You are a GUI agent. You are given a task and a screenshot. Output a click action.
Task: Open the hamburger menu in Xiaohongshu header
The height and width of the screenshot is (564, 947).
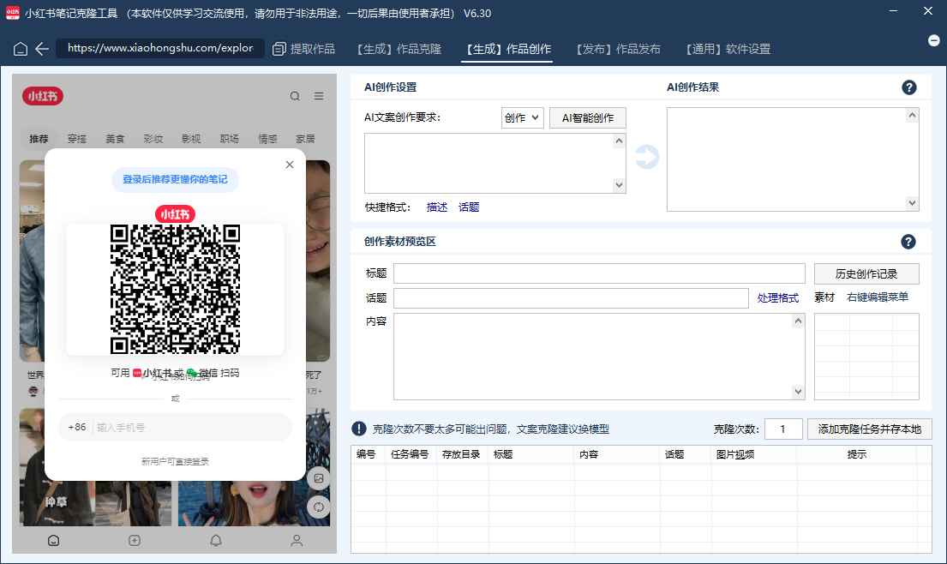coord(319,96)
